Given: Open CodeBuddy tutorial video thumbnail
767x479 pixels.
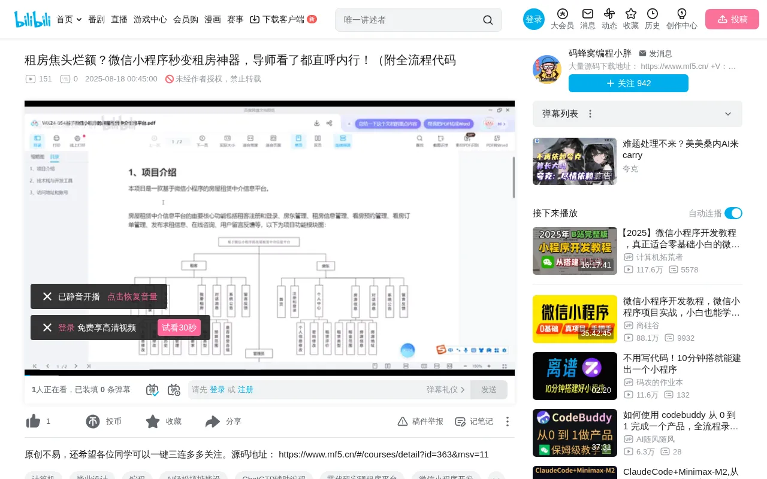Looking at the screenshot, I should 575,433.
